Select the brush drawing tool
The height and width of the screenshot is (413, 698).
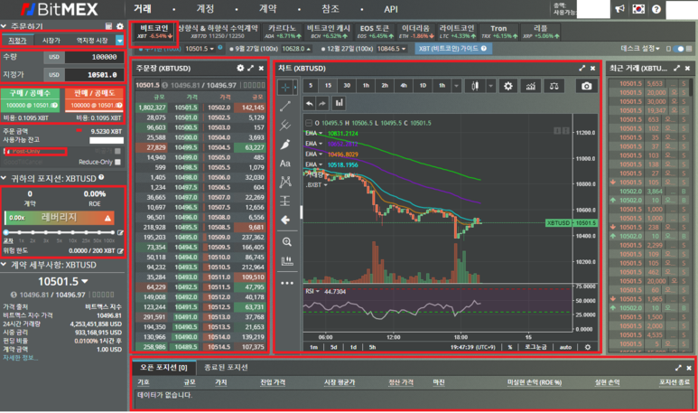285,145
